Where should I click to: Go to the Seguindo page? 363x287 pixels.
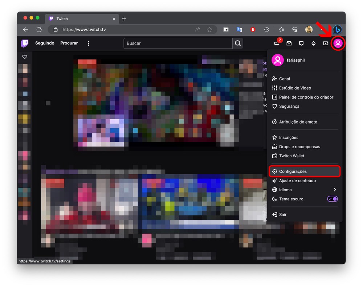pyautogui.click(x=45, y=43)
